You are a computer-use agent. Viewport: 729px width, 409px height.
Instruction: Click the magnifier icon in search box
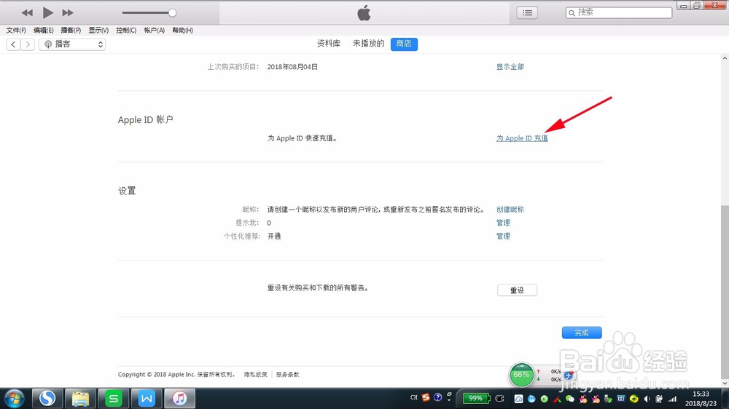[572, 13]
